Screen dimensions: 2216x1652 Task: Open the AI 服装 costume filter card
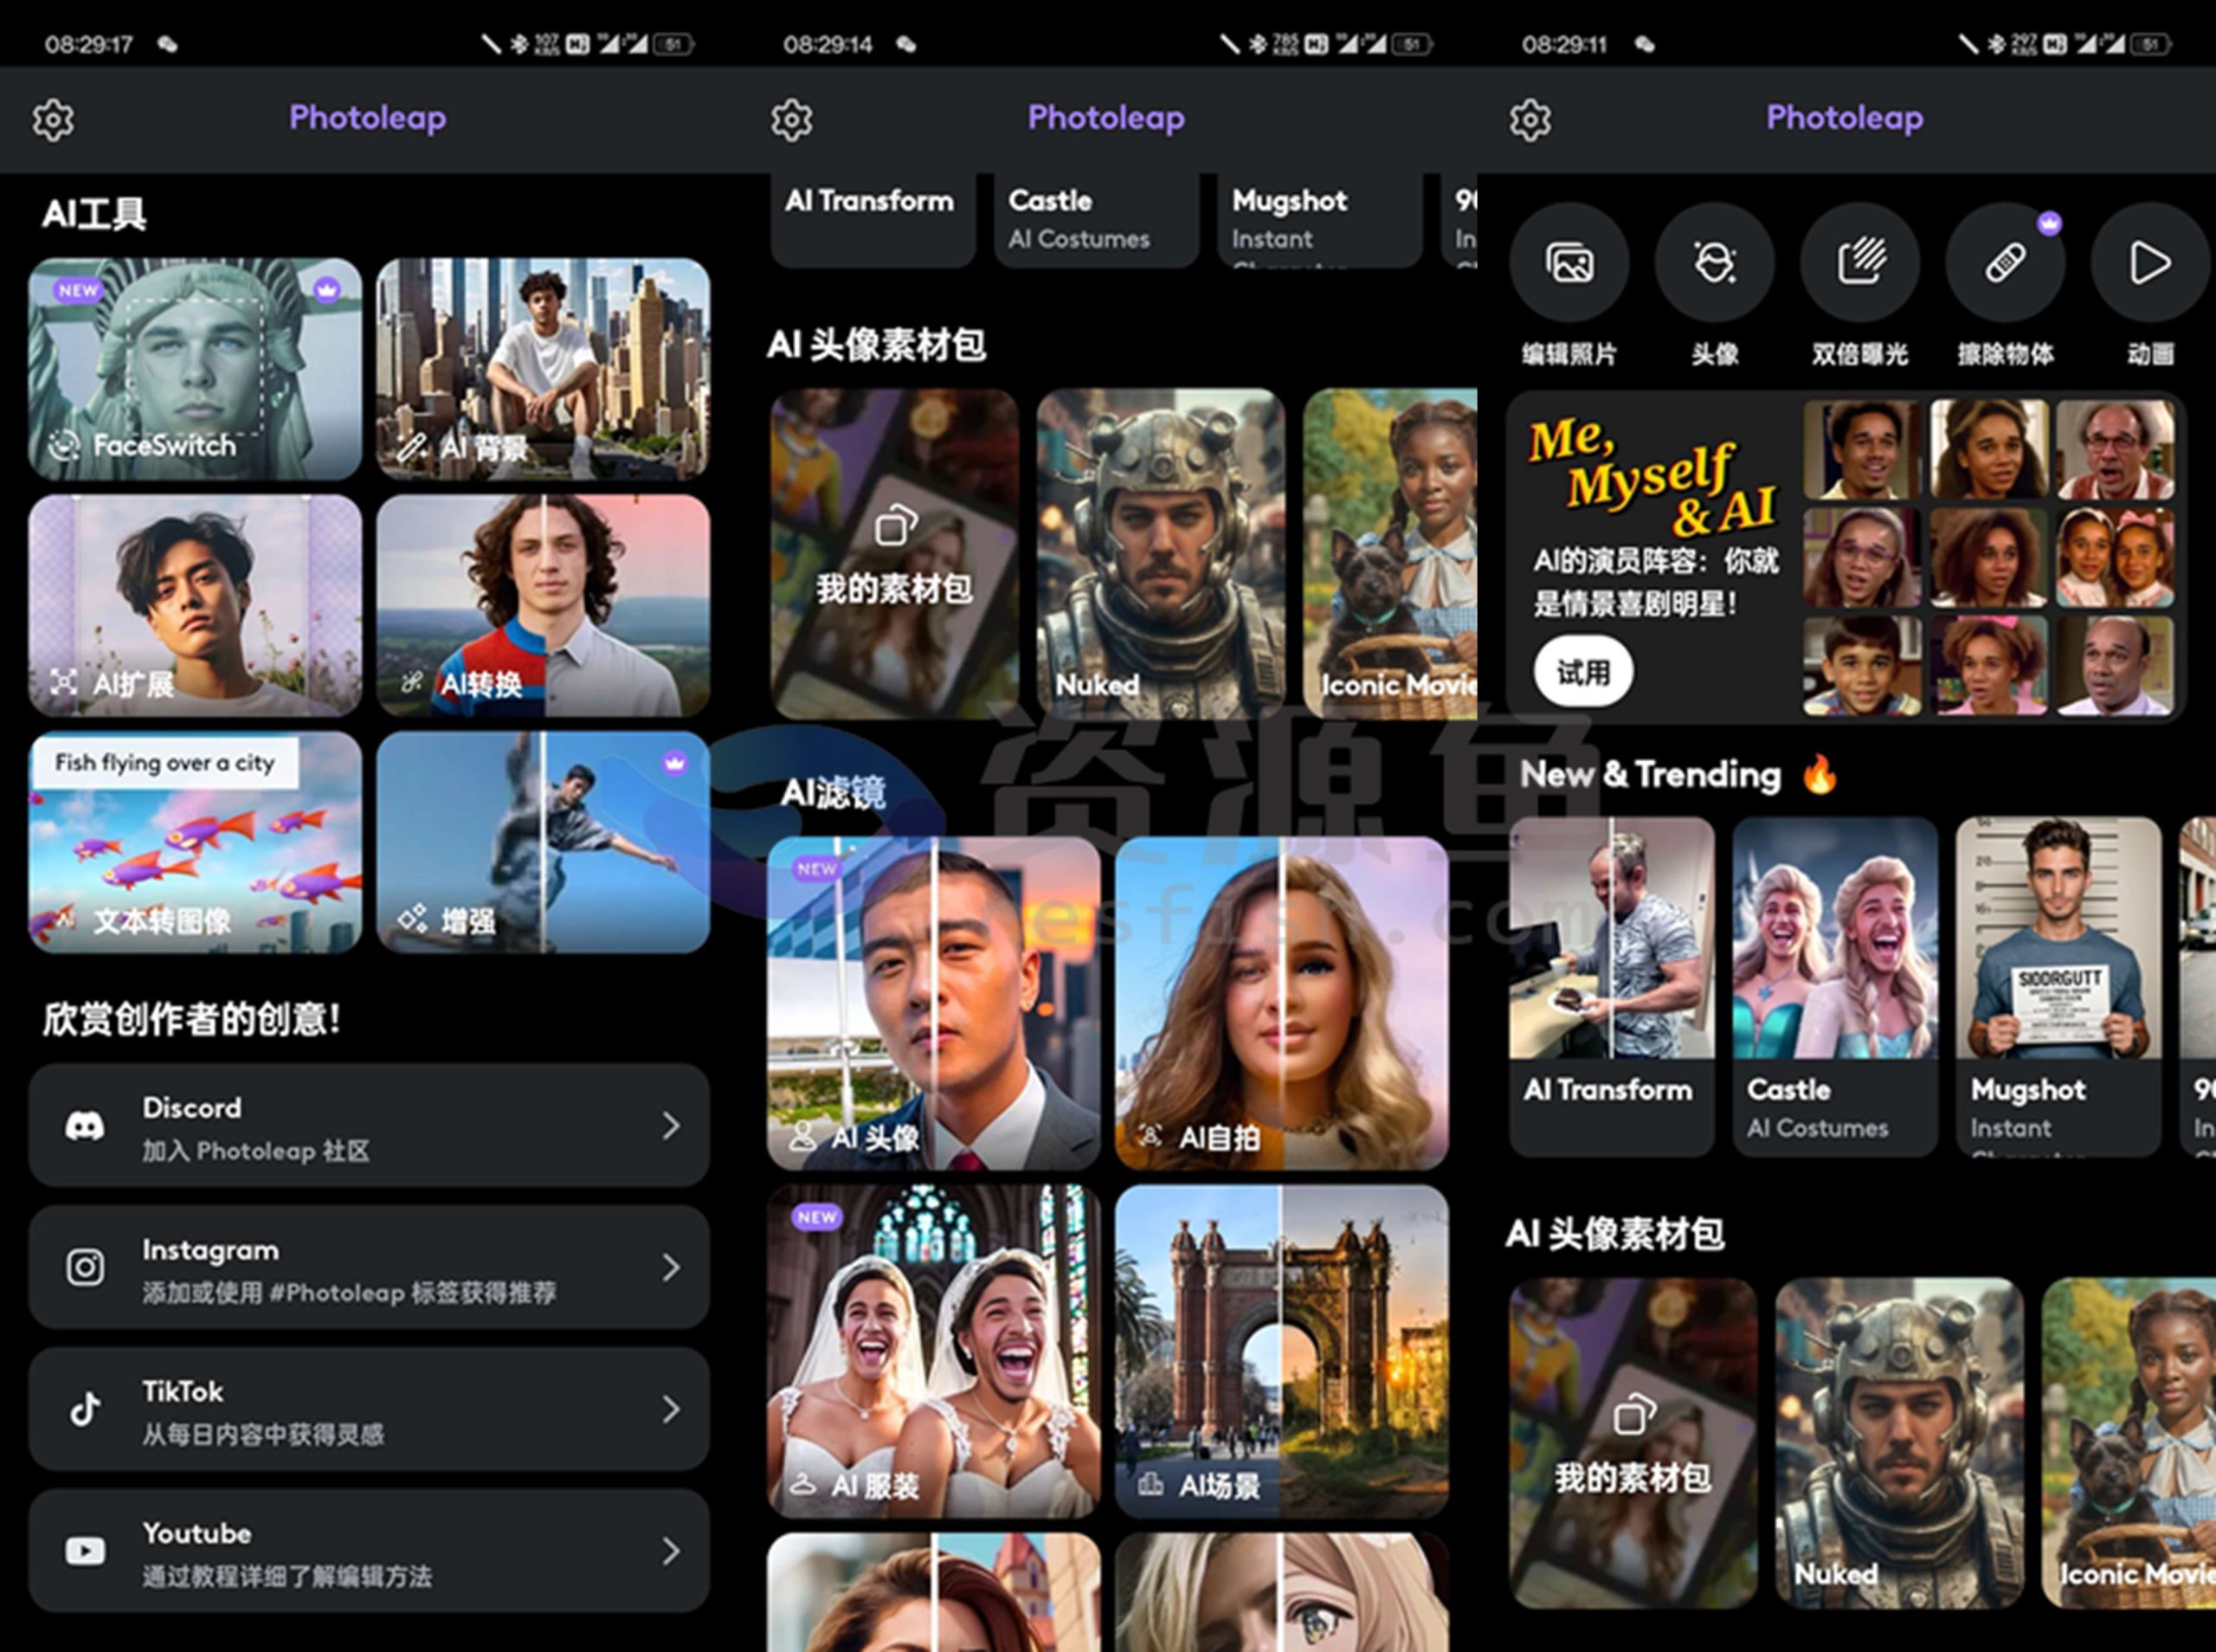pyautogui.click(x=934, y=1351)
